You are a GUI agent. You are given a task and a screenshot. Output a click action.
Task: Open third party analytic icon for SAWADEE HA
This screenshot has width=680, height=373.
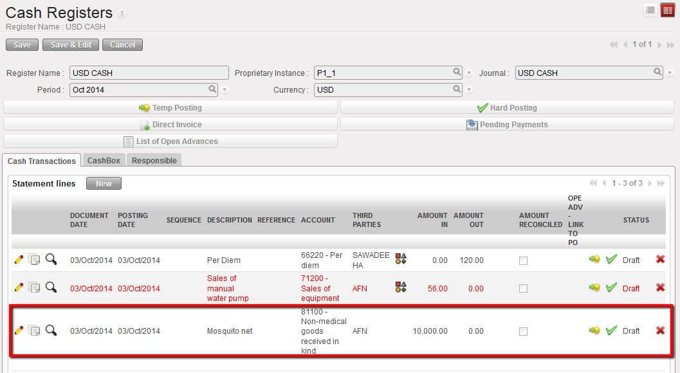(x=401, y=259)
